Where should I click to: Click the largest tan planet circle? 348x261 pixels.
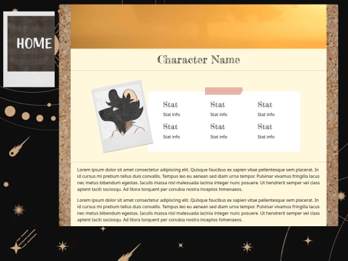10,111
